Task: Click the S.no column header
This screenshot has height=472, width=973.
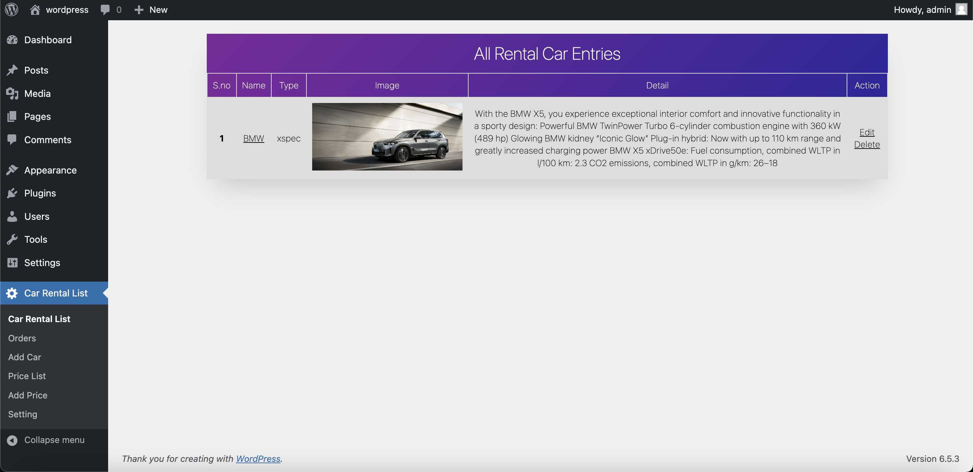Action: click(222, 85)
